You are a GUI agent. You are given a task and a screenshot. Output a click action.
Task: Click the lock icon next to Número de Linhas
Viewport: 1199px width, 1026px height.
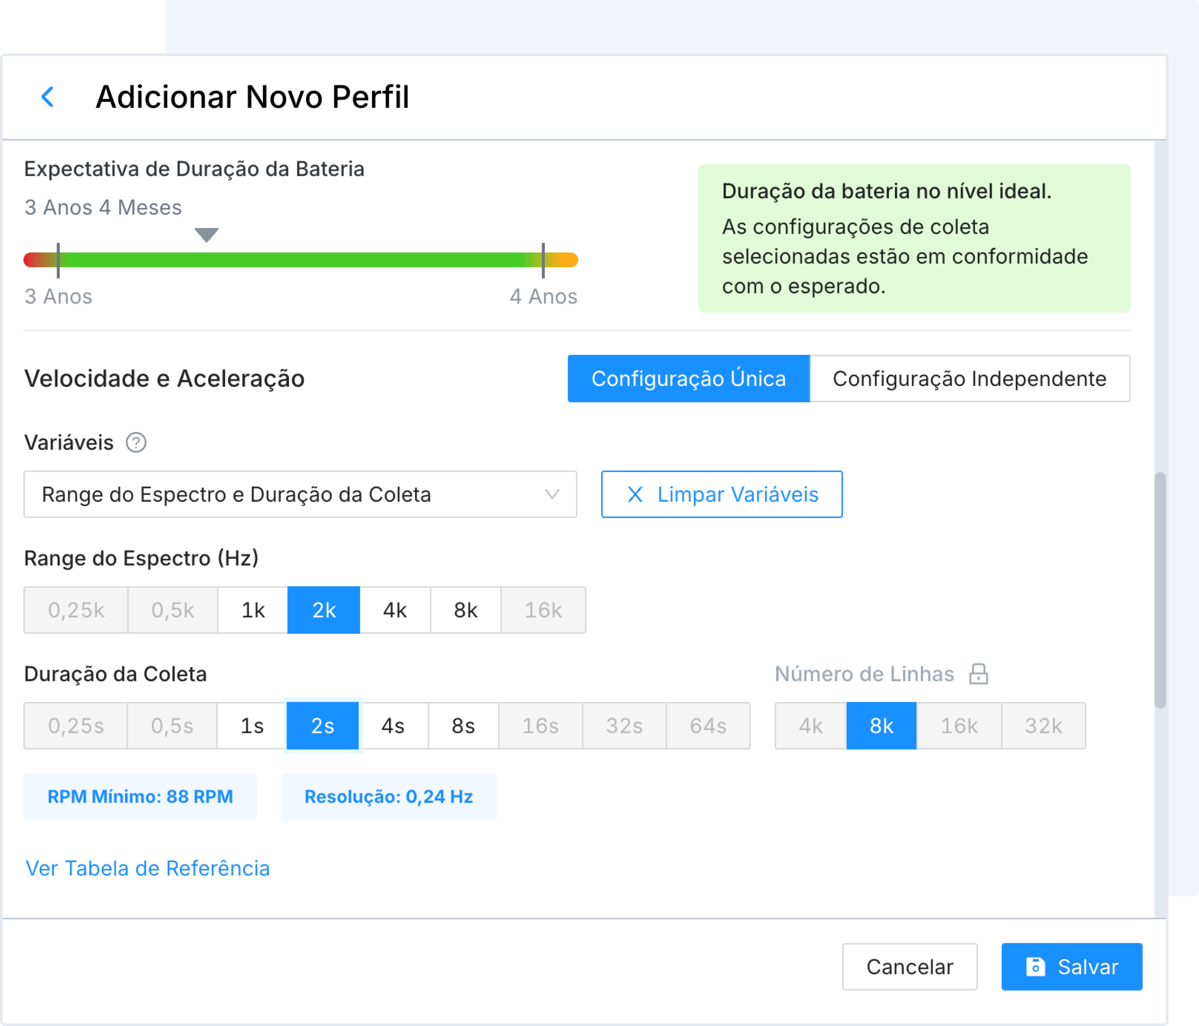point(979,674)
